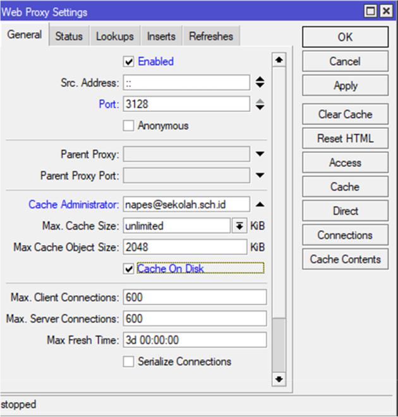This screenshot has width=398, height=417.
Task: Expand the Parent Proxy field arrow
Action: tap(260, 154)
